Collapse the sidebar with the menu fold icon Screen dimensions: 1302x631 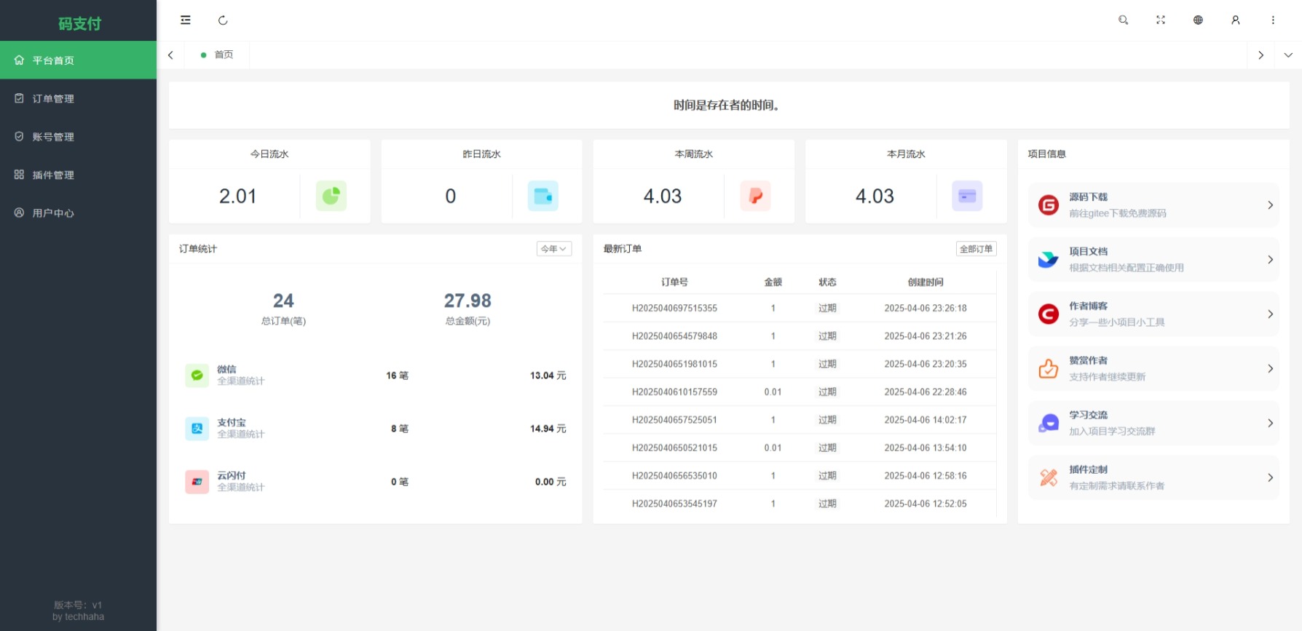(x=186, y=20)
